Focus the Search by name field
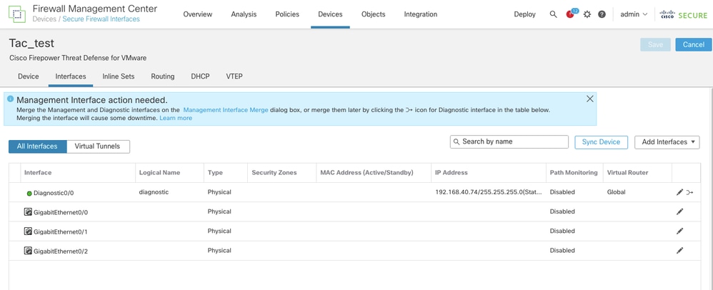Viewport: 713px width, 290px height. coord(509,142)
